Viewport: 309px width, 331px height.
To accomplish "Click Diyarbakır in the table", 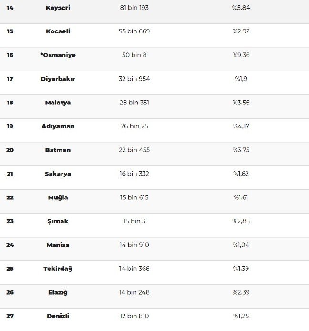I will [x=58, y=79].
